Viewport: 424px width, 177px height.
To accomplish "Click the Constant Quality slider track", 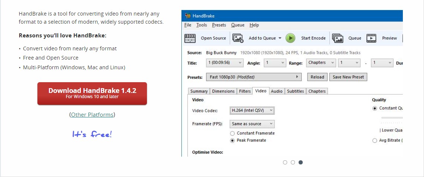I will point(392,118).
